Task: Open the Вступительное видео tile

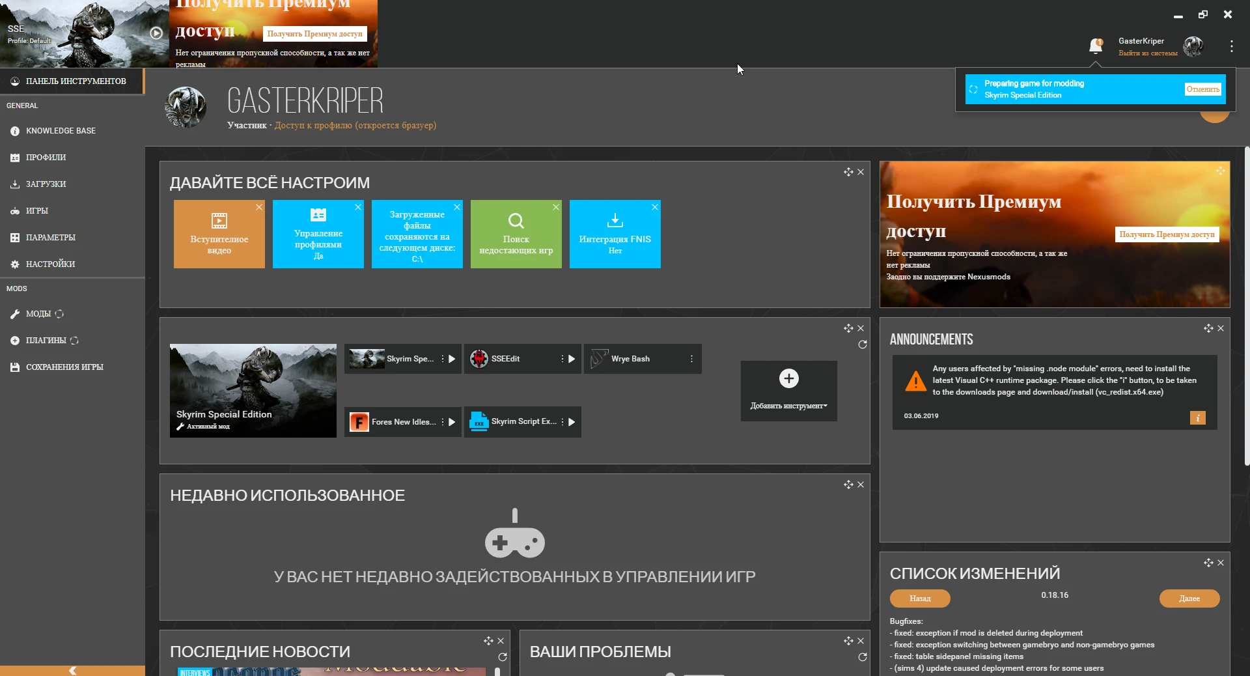Action: pyautogui.click(x=219, y=234)
